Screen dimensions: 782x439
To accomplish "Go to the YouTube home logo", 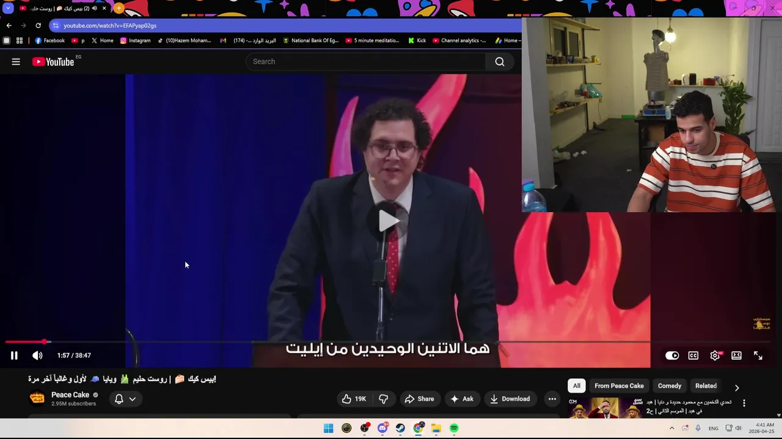I will 53,62.
